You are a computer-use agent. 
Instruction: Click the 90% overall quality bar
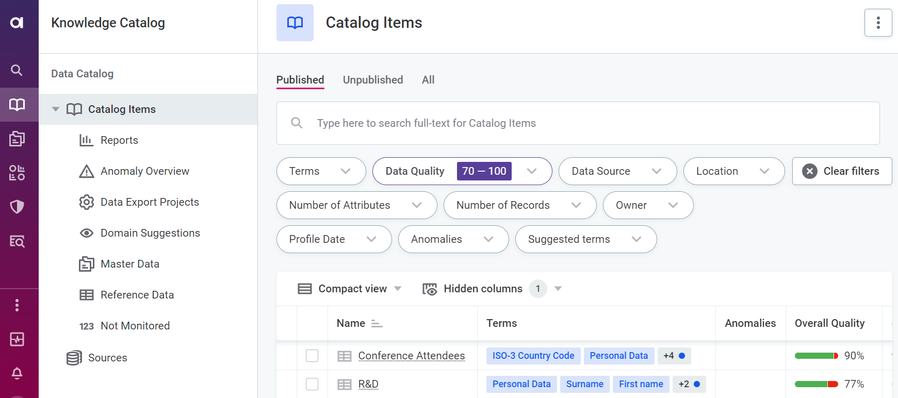[816, 356]
